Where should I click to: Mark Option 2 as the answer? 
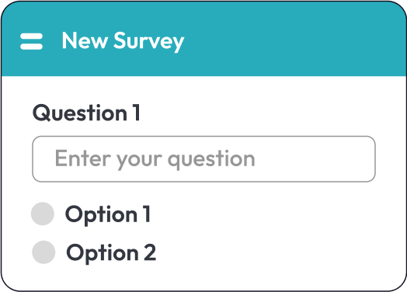[43, 252]
